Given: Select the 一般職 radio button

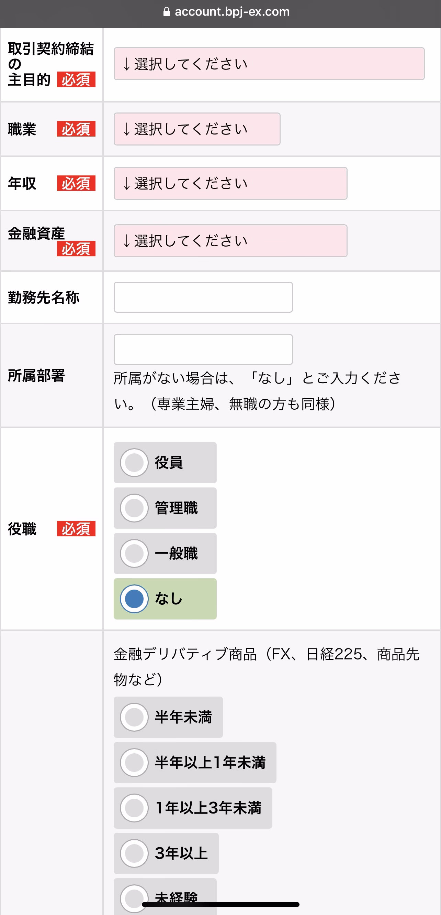Looking at the screenshot, I should click(x=165, y=554).
